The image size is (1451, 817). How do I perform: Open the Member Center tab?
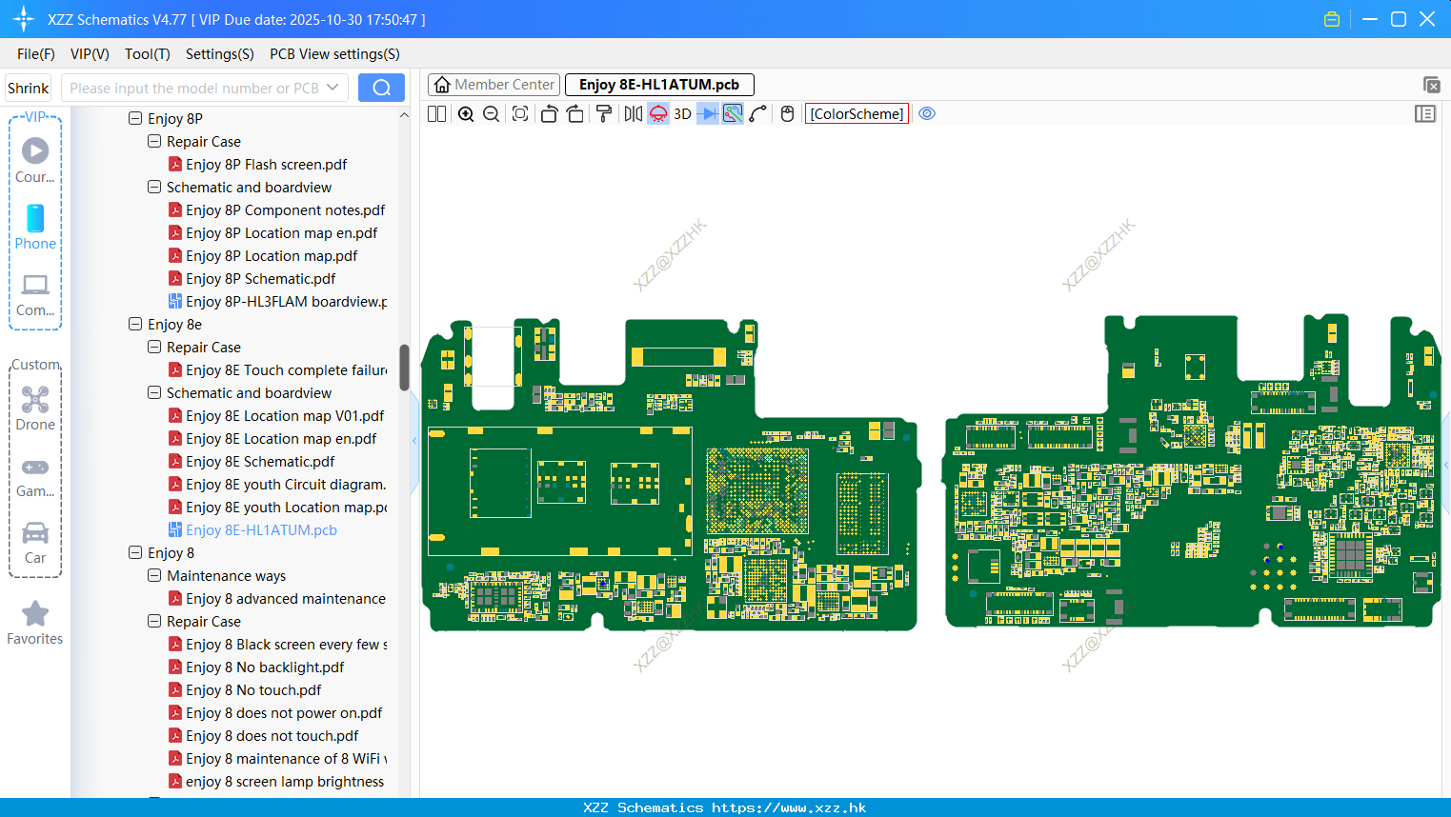494,85
